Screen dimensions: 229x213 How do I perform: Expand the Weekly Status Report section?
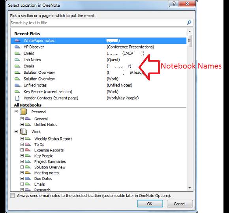(22, 138)
